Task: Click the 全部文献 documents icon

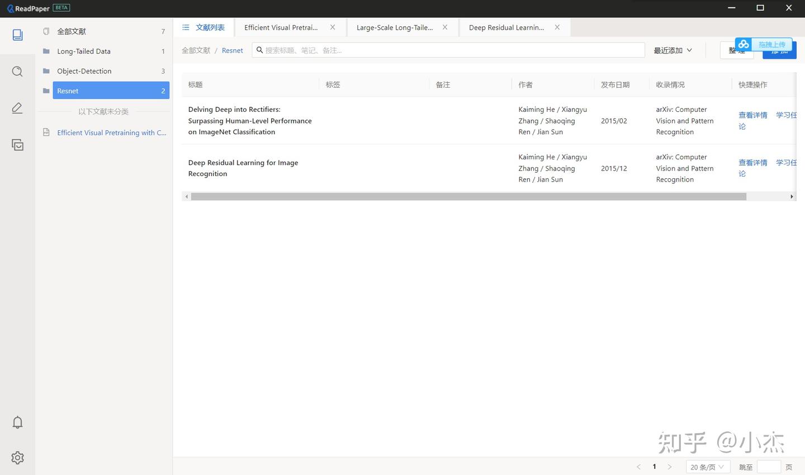Action: 46,31
